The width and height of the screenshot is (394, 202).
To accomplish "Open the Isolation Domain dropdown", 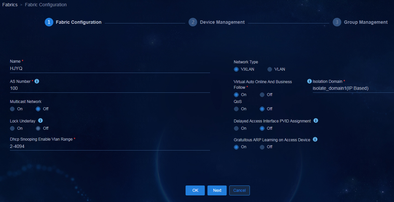I will [353, 88].
